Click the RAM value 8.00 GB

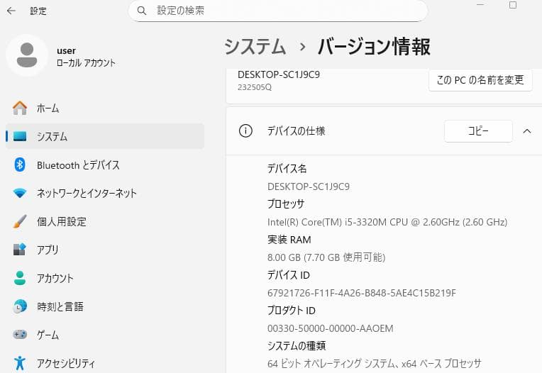[x=326, y=257]
